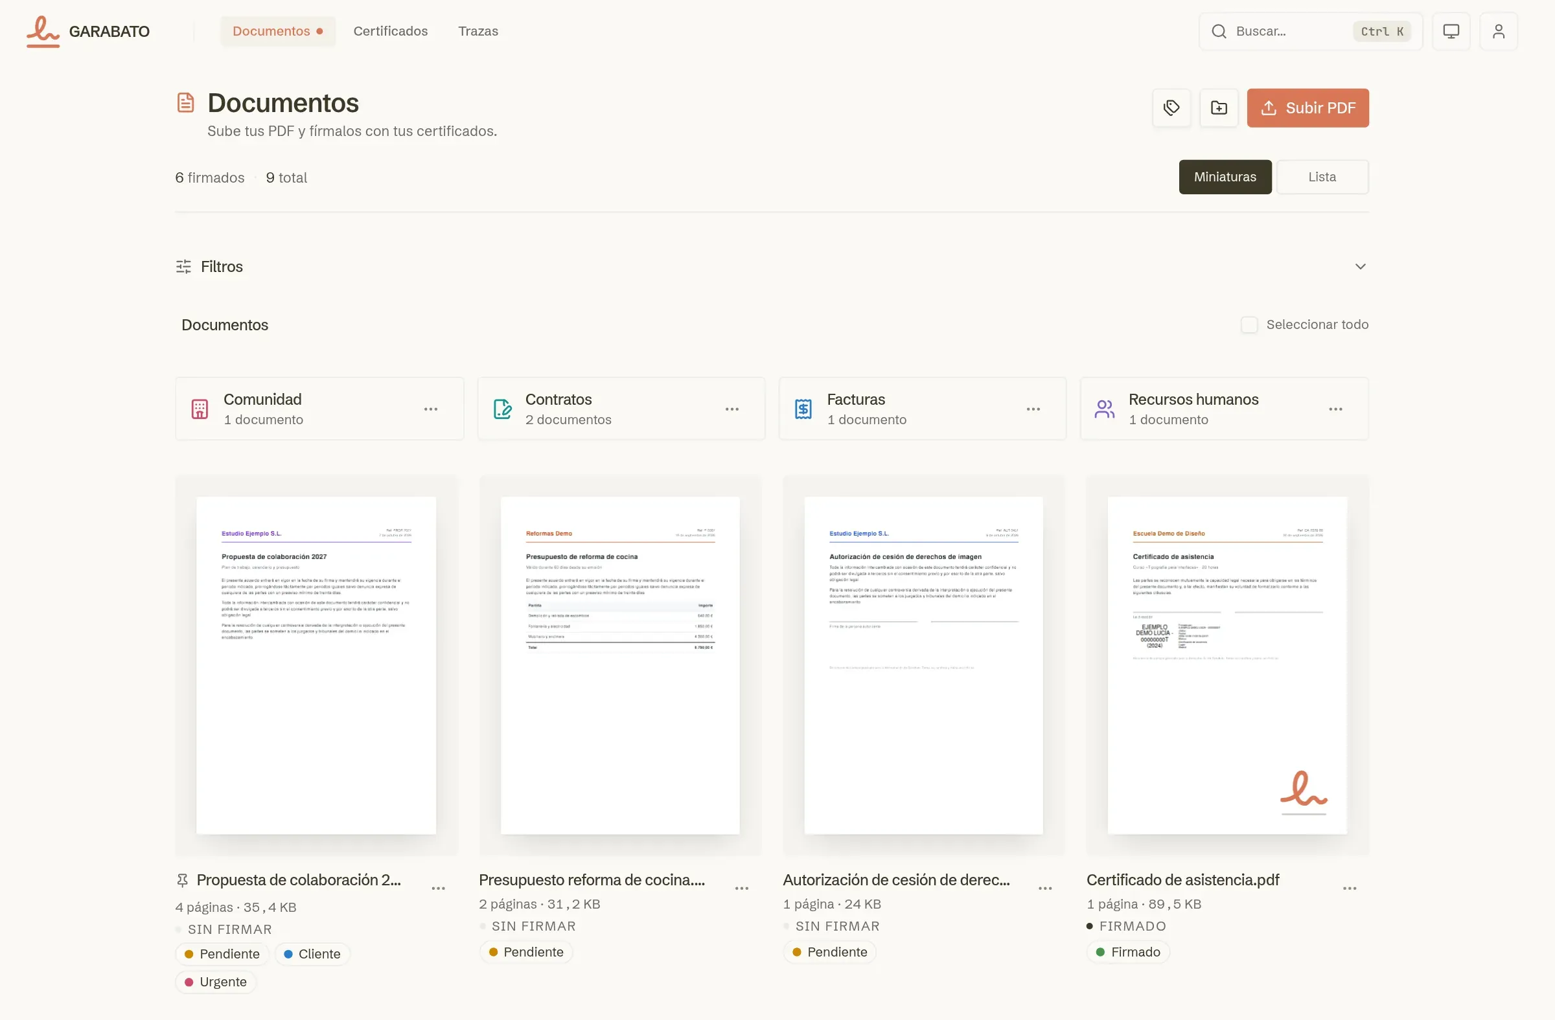Open Recursos humanos folder options menu
Image resolution: width=1555 pixels, height=1020 pixels.
coord(1335,409)
